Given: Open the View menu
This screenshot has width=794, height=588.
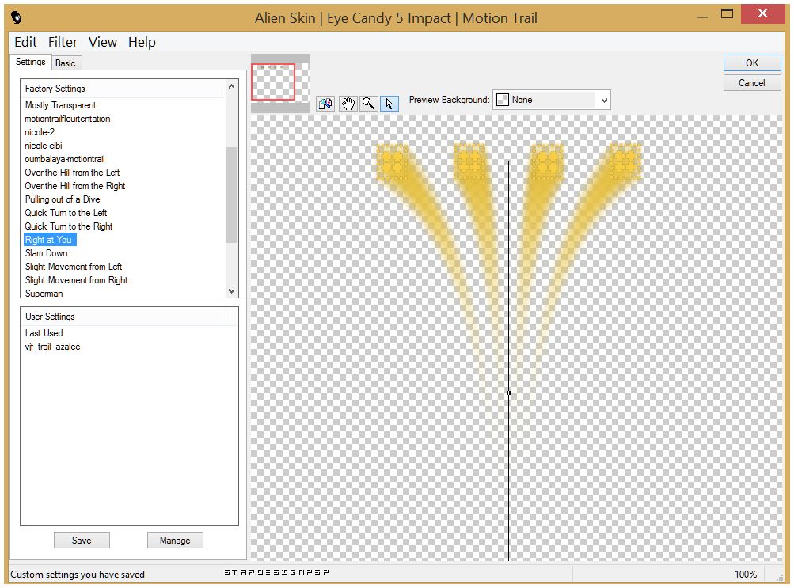Looking at the screenshot, I should (x=103, y=42).
